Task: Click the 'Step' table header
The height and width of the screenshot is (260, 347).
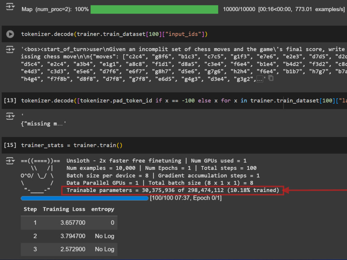Action: tap(30, 209)
